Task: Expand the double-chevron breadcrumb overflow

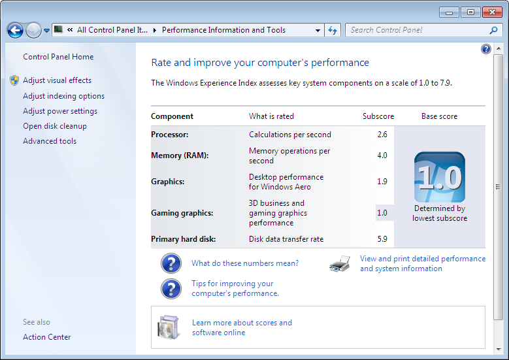Action: pyautogui.click(x=70, y=30)
